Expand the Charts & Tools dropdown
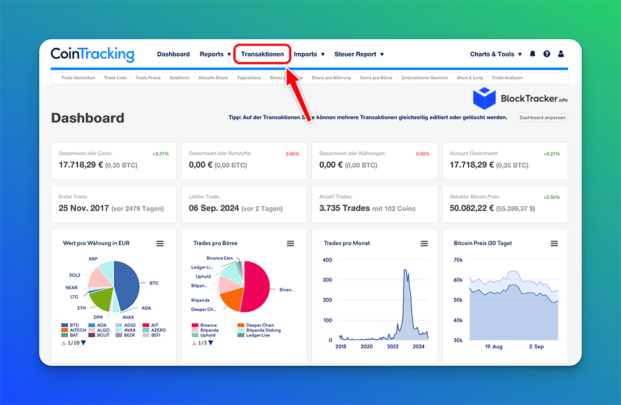The image size is (621, 405). 496,54
